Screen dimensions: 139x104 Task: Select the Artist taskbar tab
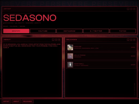pyautogui.click(x=6, y=101)
